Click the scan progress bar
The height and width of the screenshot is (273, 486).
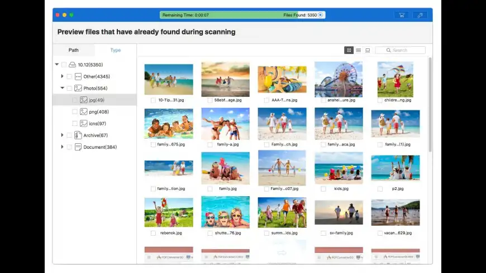click(242, 15)
